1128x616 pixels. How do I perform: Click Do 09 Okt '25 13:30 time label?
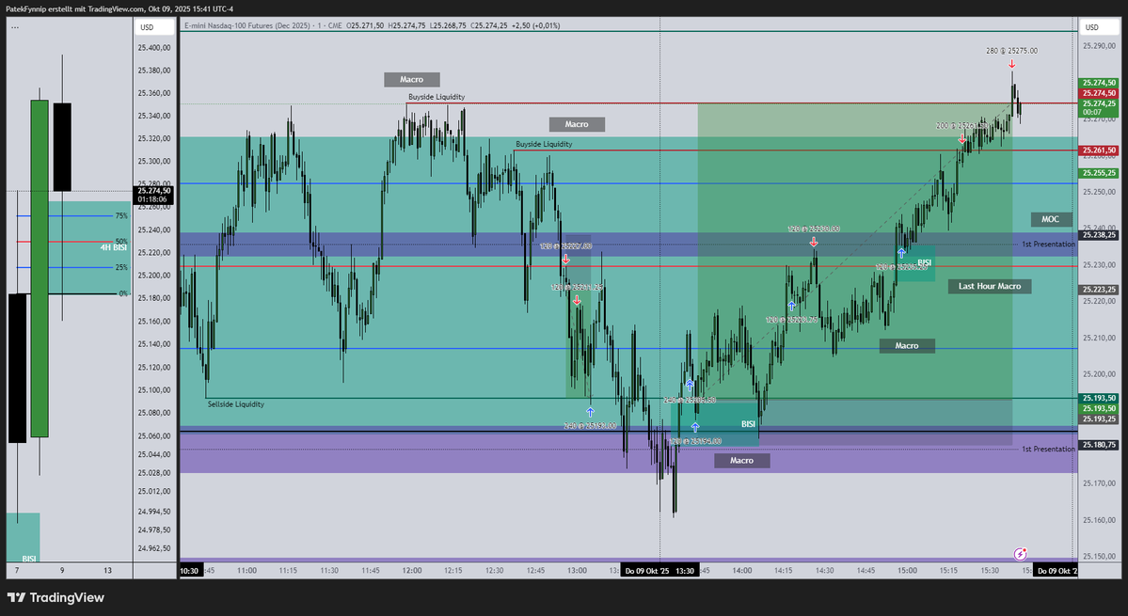pos(659,571)
